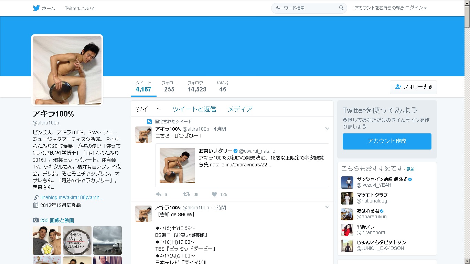Click the @owarai_natalie handle in quoted tweet
The width and height of the screenshot is (470, 264).
tap(257, 151)
